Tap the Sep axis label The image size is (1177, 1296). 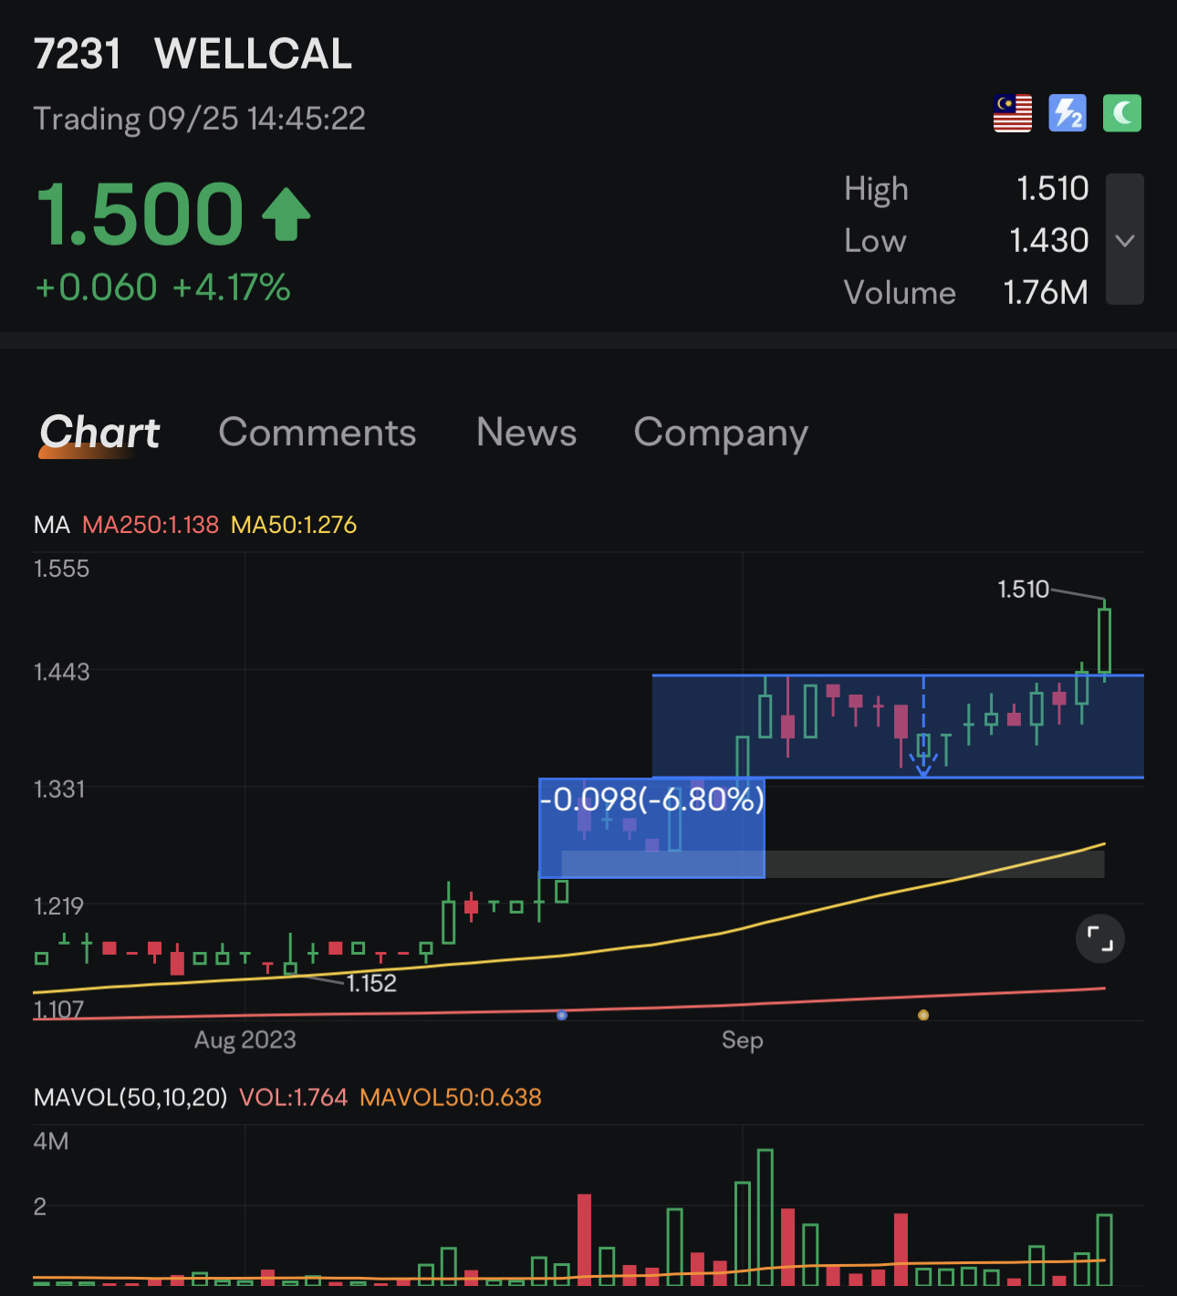pos(743,1040)
